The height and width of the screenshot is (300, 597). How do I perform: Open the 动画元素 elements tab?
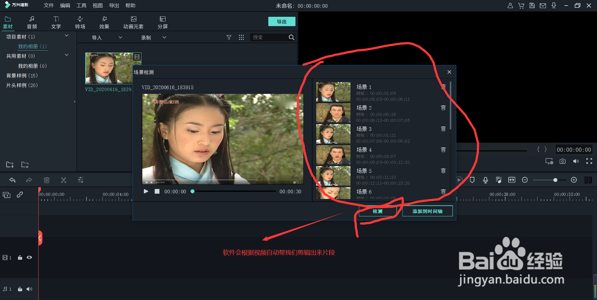click(133, 22)
